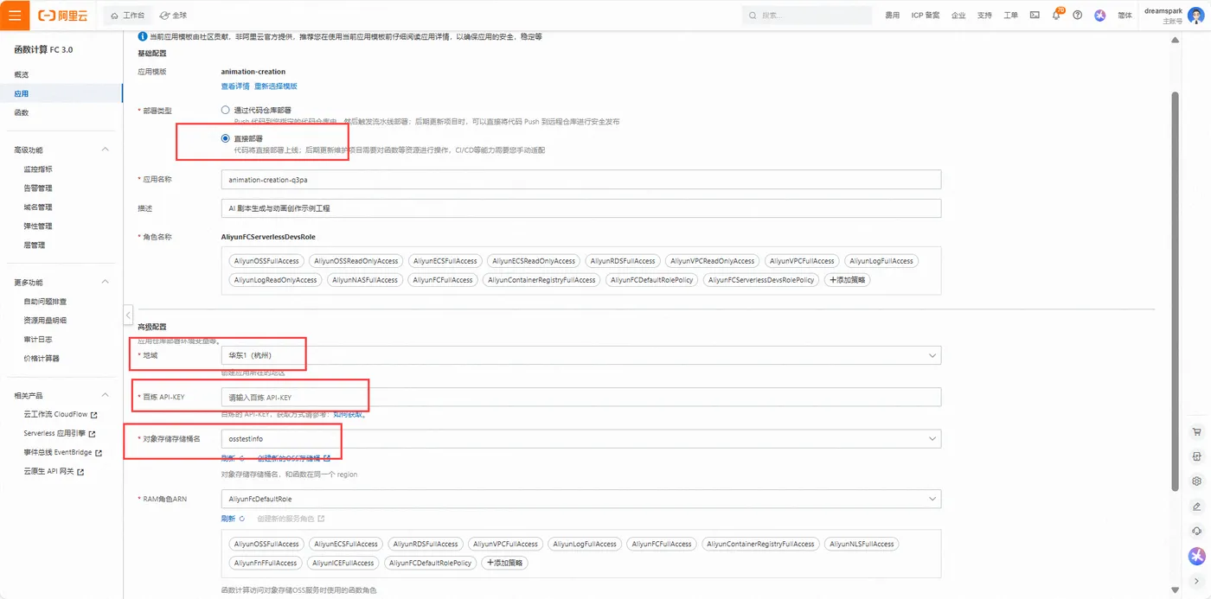Screen dimensions: 1211x599
Task: Collapse sidebar with the handle arrow
Action: pos(128,315)
